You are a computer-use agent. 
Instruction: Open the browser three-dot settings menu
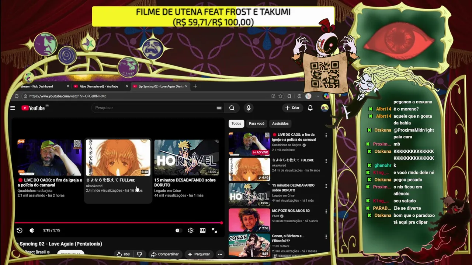tap(317, 96)
